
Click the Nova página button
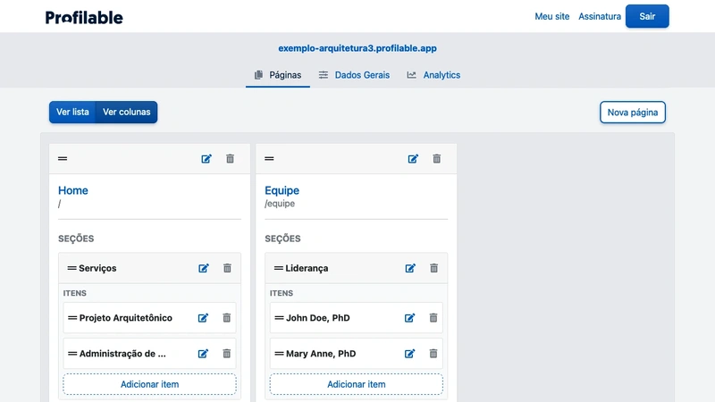tap(633, 113)
